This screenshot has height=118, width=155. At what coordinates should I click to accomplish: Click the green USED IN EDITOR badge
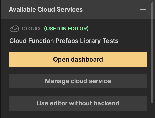pyautogui.click(x=66, y=29)
